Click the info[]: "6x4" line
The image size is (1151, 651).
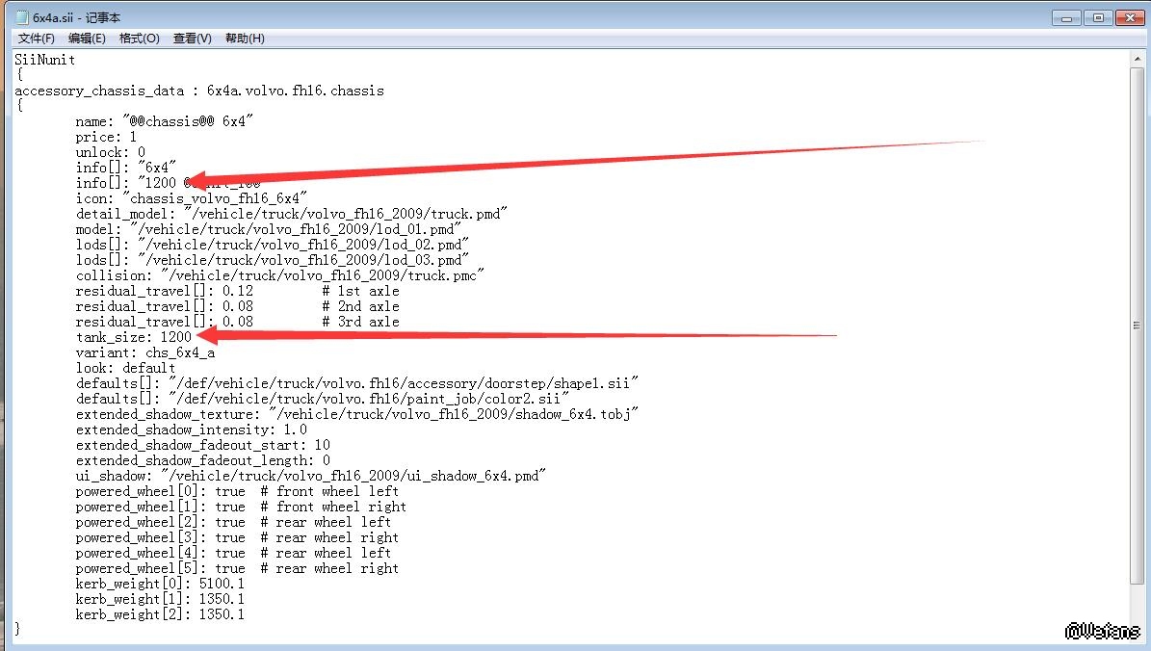[125, 168]
